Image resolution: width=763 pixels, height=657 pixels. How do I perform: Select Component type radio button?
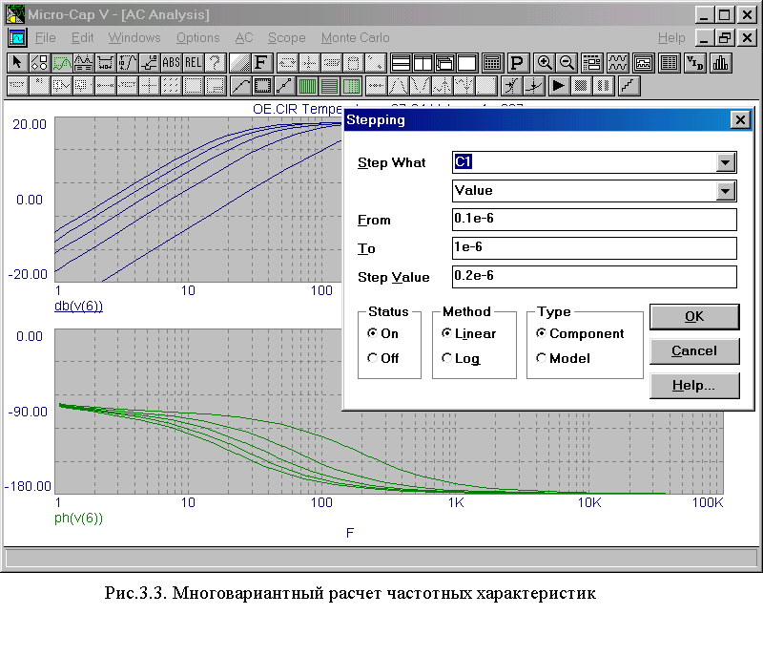(x=580, y=333)
